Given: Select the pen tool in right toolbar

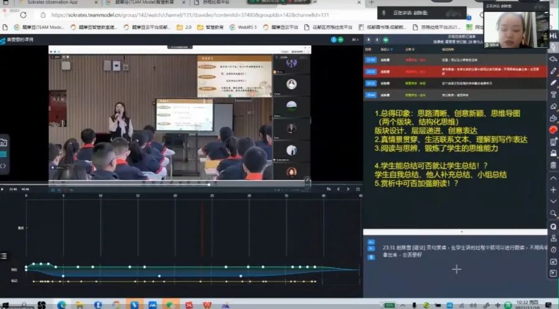Looking at the screenshot, I should pyautogui.click(x=553, y=71).
